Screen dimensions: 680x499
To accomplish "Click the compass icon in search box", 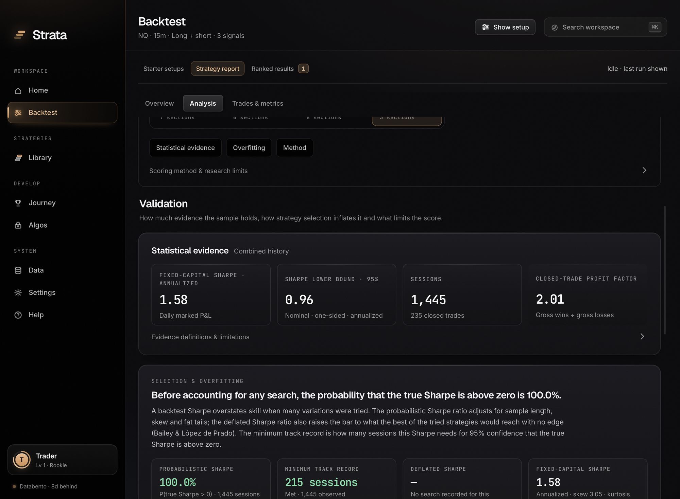I will click(x=555, y=28).
